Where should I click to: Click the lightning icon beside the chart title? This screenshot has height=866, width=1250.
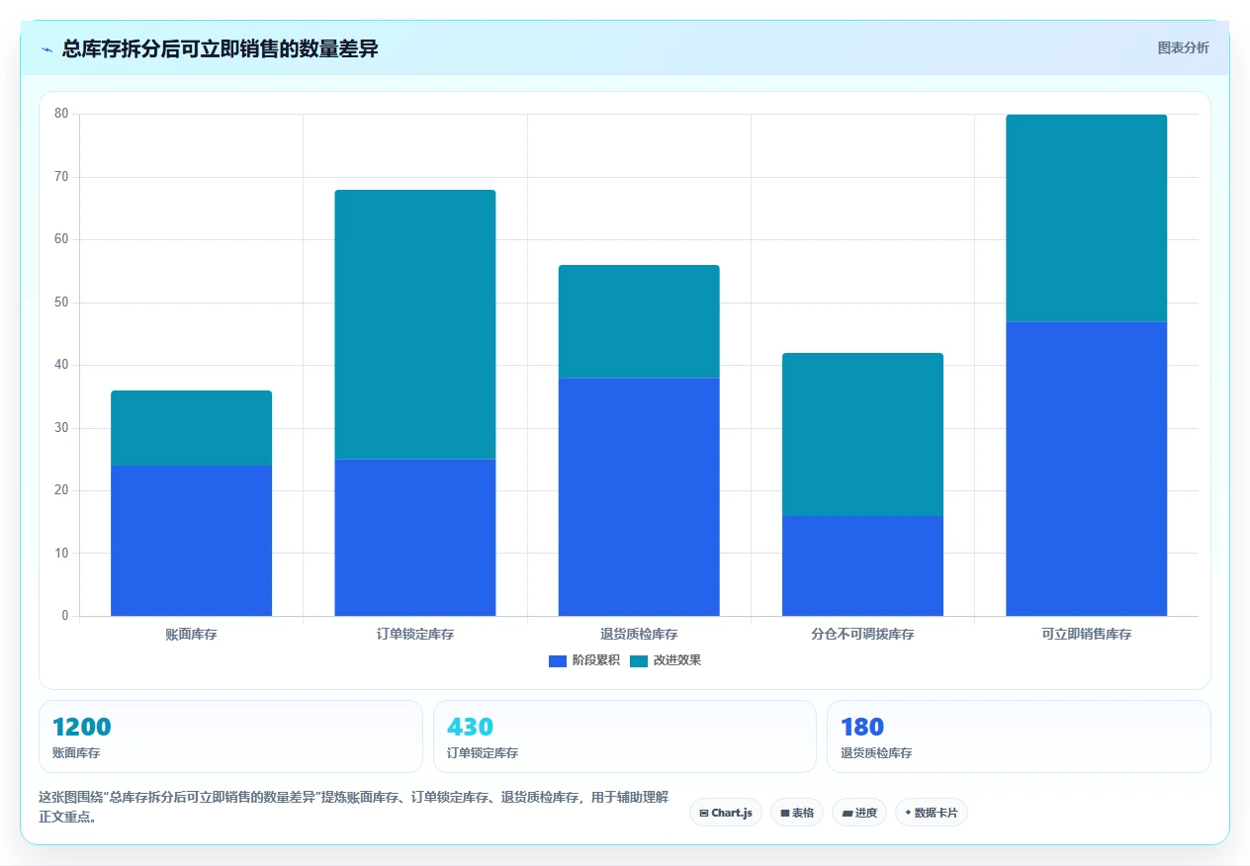(x=47, y=49)
